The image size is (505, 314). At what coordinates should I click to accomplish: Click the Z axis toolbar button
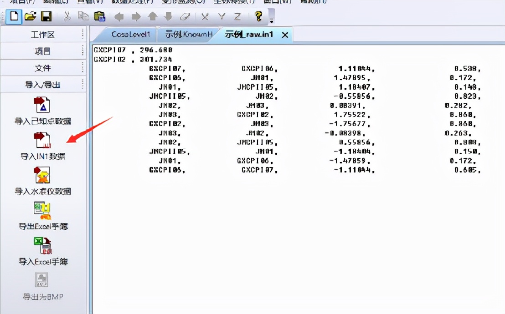tap(237, 17)
